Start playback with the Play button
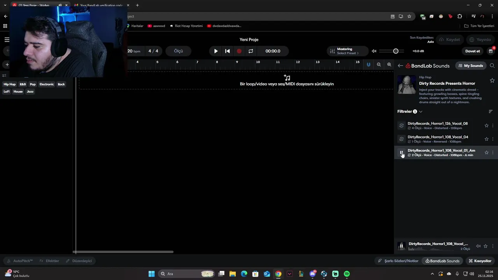498x280 pixels. (216, 51)
